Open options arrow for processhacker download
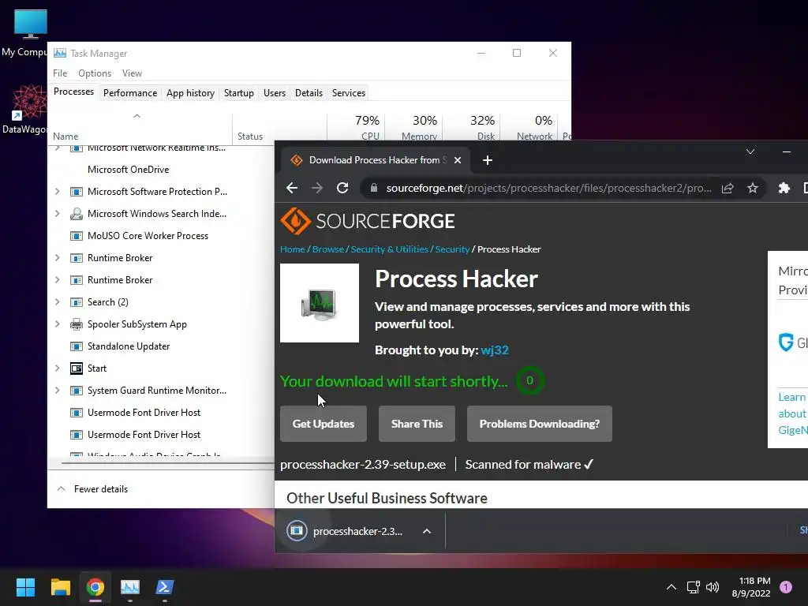 click(427, 531)
